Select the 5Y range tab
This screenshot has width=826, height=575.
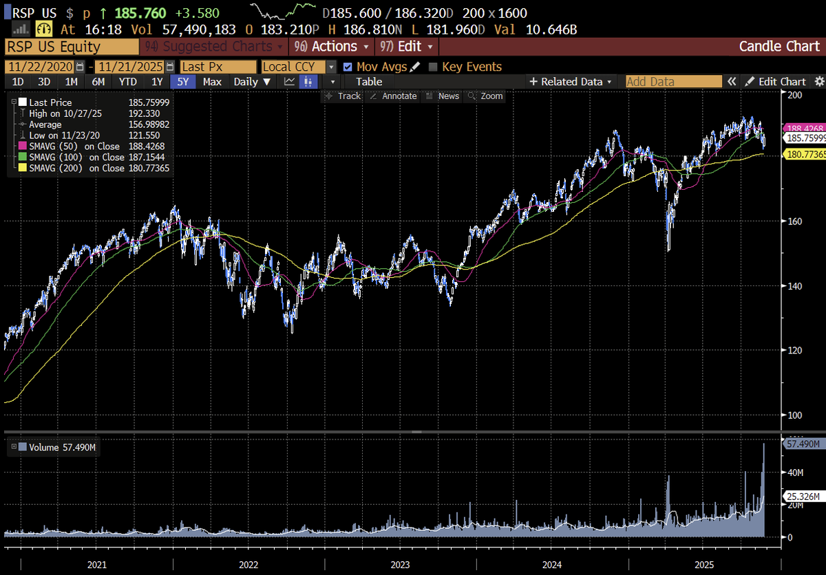coord(183,81)
